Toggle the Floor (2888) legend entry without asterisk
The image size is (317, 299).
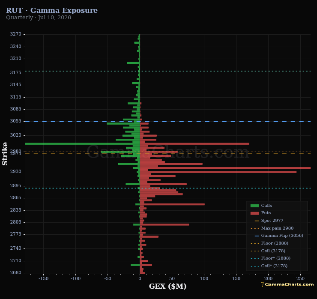click(x=269, y=243)
